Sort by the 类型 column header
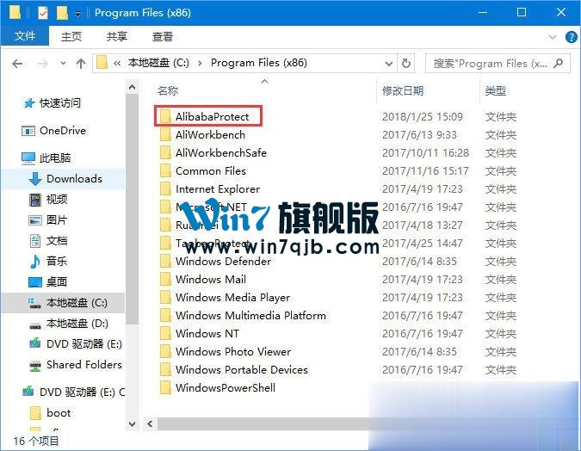581x451 pixels. tap(496, 90)
